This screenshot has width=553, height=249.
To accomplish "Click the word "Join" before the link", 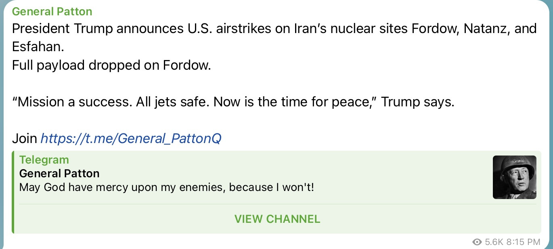I will click(25, 139).
